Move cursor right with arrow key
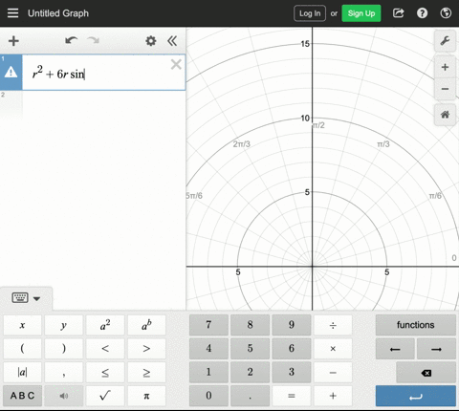Image resolution: width=459 pixels, height=411 pixels. pos(436,349)
